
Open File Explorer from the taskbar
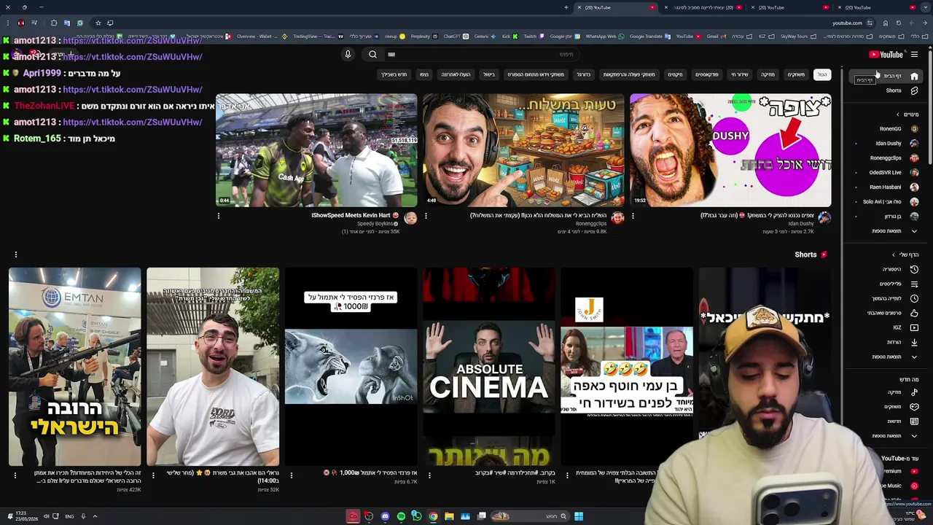[x=449, y=516]
